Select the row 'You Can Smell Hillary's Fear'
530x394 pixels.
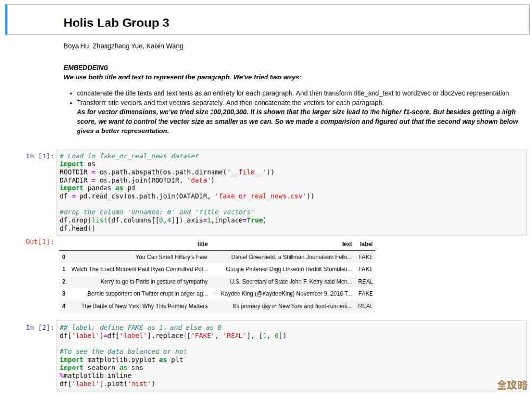[x=171, y=257]
